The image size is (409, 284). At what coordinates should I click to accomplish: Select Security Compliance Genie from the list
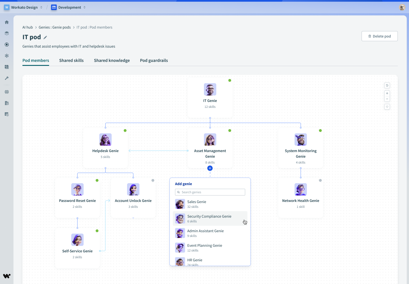(x=210, y=218)
